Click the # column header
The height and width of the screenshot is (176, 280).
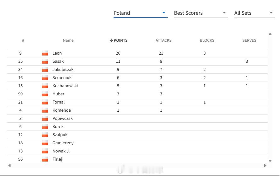pos(23,40)
